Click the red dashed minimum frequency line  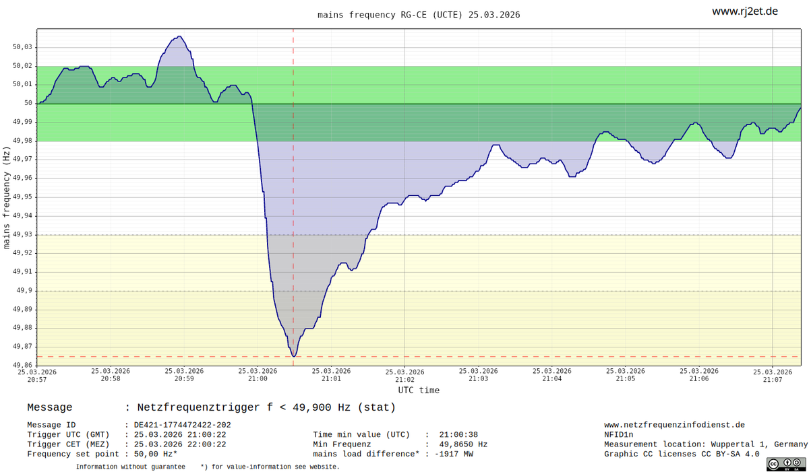418,356
